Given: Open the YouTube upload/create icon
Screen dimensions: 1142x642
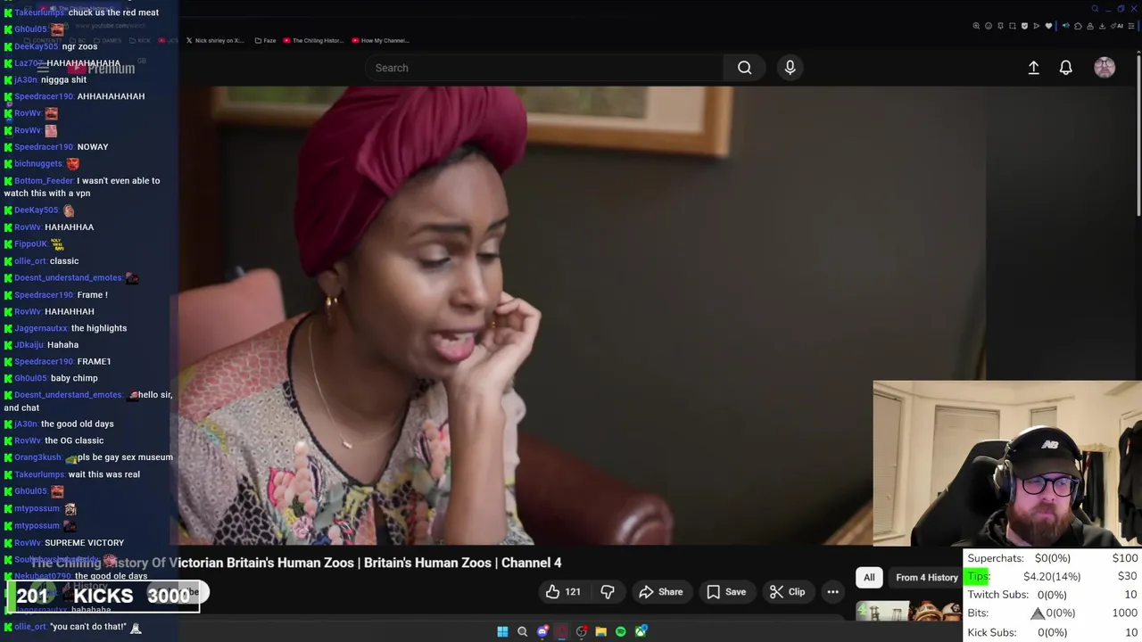Looking at the screenshot, I should pos(1033,68).
